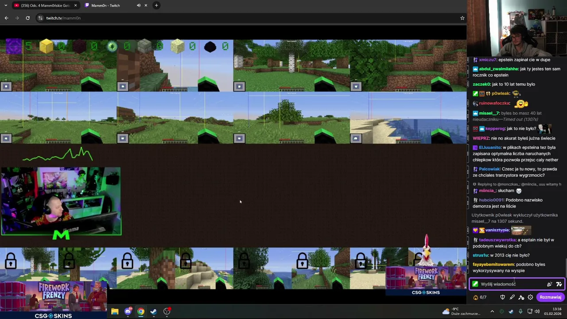Click the emote image in vanisztypie's message
This screenshot has height=319, width=567.
point(521,230)
